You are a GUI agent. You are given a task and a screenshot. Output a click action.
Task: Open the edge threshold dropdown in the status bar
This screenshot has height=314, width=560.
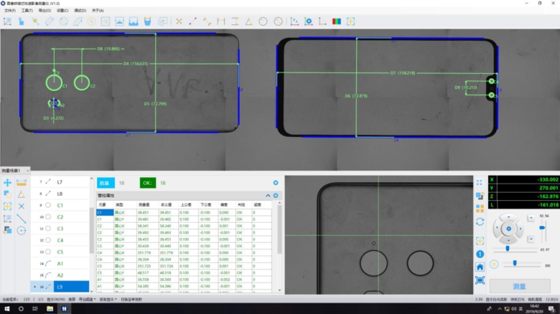click(87, 300)
